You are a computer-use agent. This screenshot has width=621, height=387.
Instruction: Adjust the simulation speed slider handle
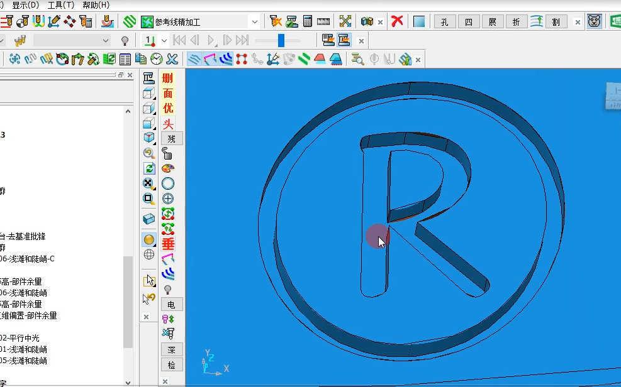coord(281,40)
